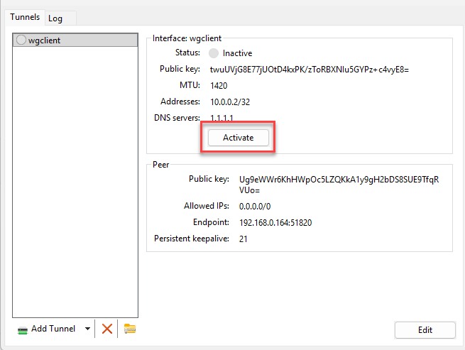The width and height of the screenshot is (465, 350).
Task: Switch to the Log tab
Action: (55, 18)
